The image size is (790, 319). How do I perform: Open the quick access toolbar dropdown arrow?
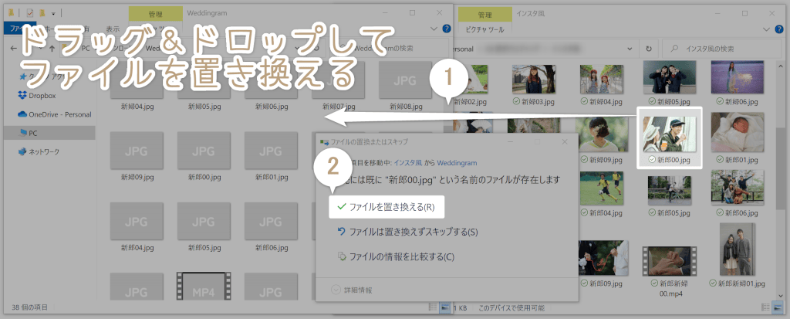pos(53,13)
